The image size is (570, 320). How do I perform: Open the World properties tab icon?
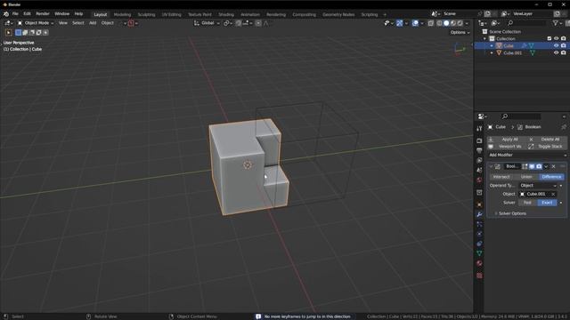(x=479, y=180)
